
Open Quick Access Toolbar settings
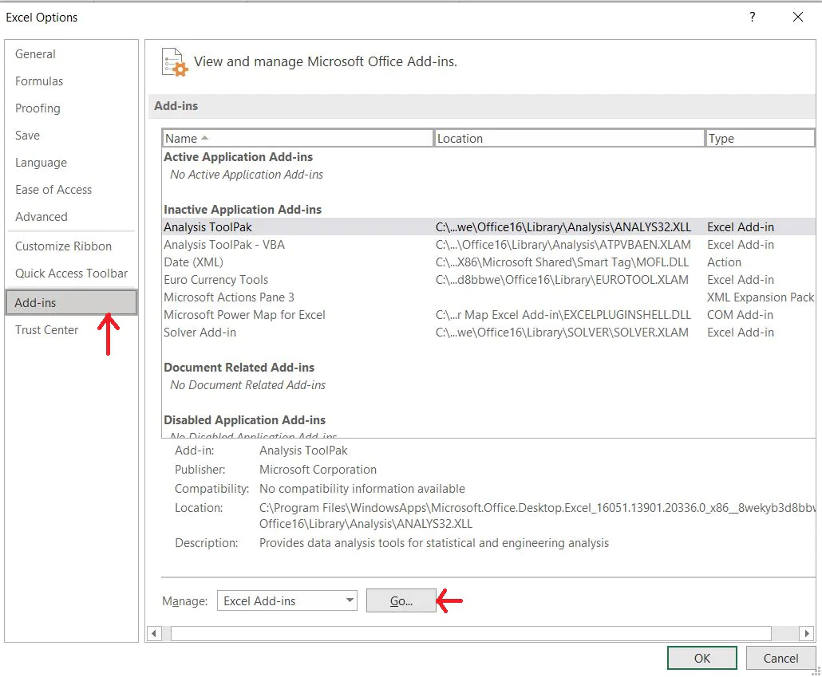pyautogui.click(x=71, y=274)
